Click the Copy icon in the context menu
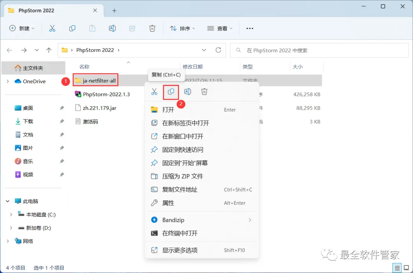This screenshot has width=413, height=273. click(x=171, y=92)
